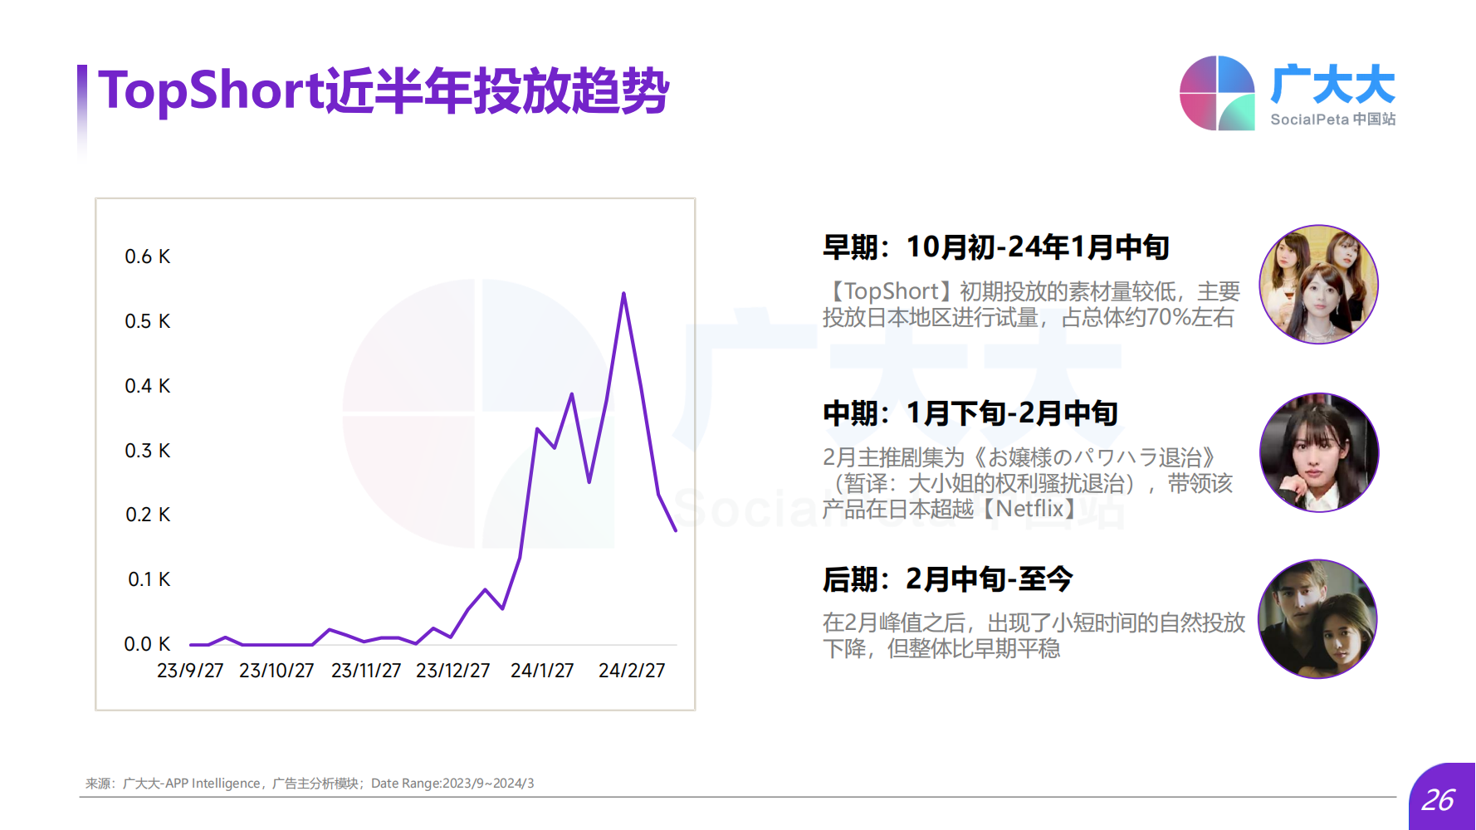Open the three-women thumbnail for the early stage
This screenshot has height=830, width=1476.
[x=1318, y=285]
